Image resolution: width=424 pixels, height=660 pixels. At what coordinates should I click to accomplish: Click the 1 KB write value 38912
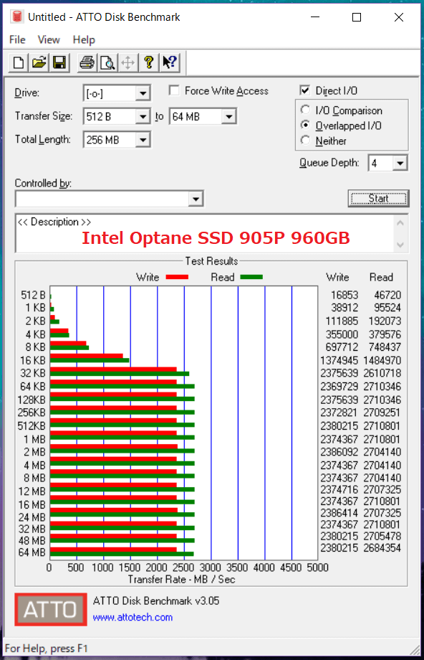(x=344, y=308)
